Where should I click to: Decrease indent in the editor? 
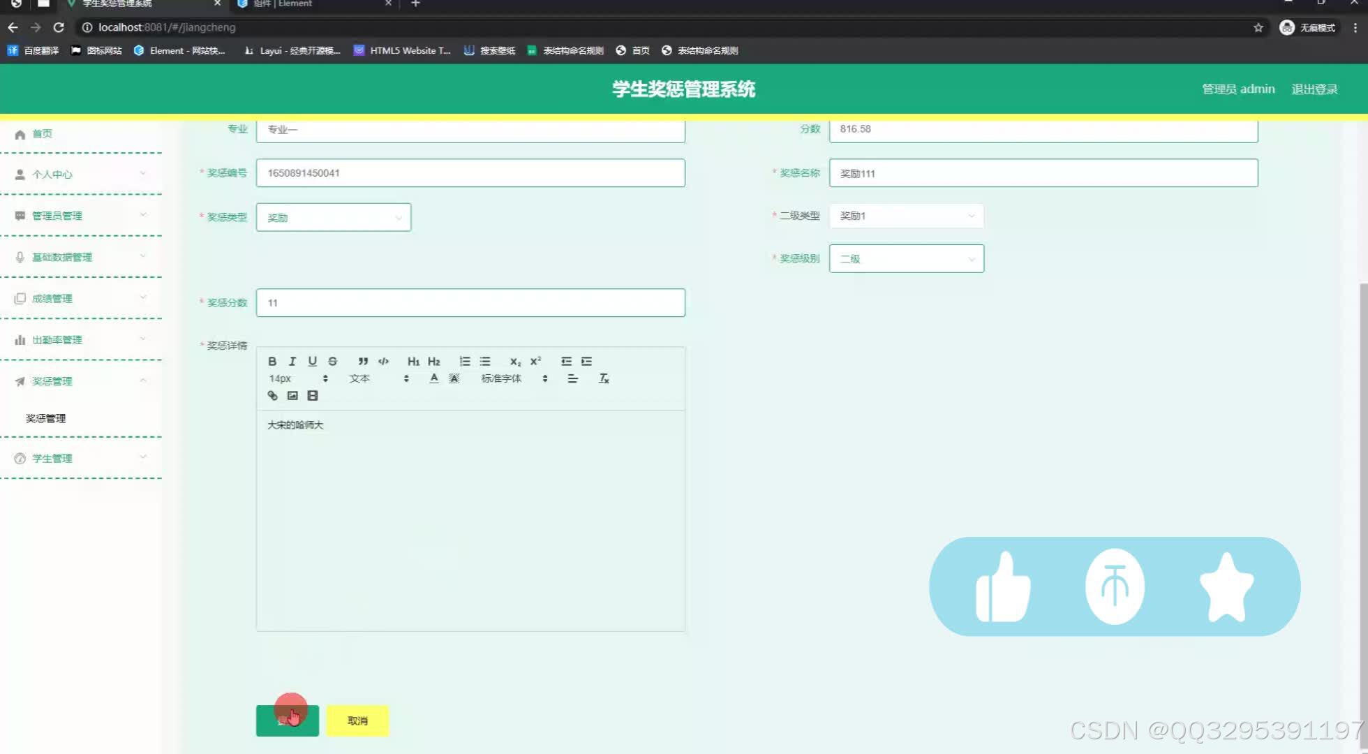566,361
